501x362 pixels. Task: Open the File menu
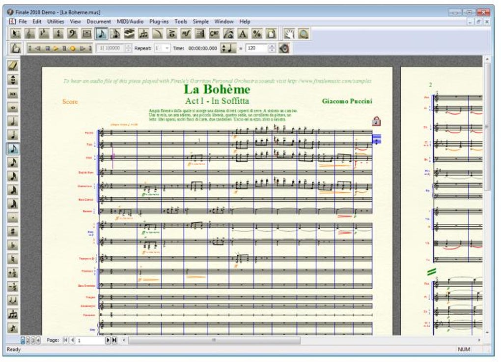coord(23,22)
